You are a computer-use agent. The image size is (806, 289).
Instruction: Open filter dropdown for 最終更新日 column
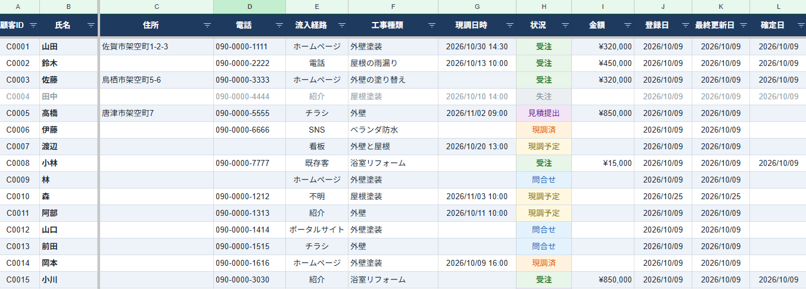743,26
